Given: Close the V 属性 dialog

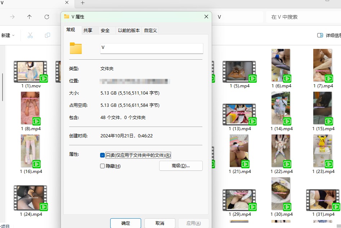Looking at the screenshot, I should 206,17.
